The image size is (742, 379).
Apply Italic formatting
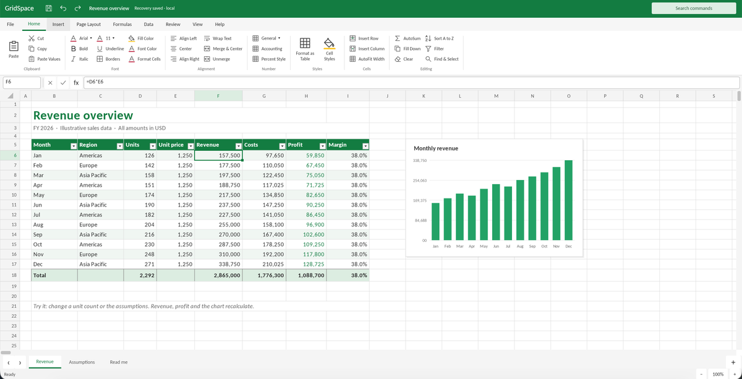[x=79, y=59]
